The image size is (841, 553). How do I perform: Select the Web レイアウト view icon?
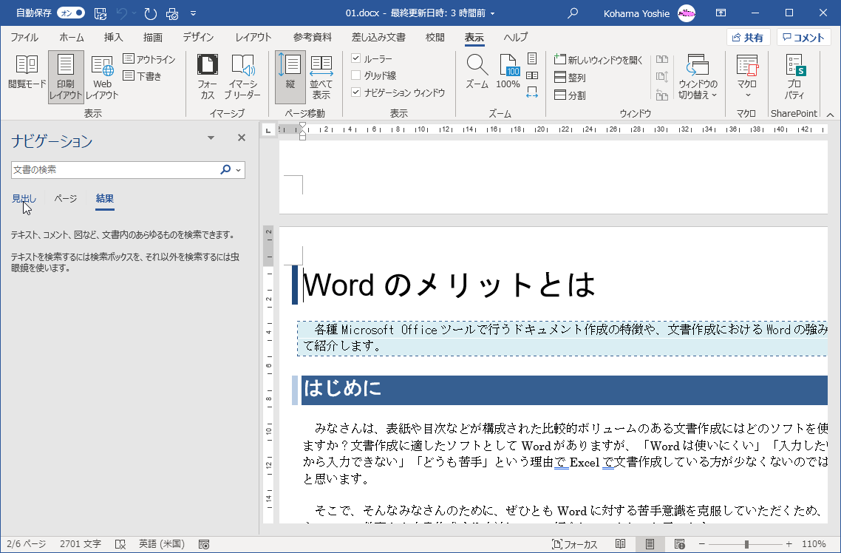102,76
